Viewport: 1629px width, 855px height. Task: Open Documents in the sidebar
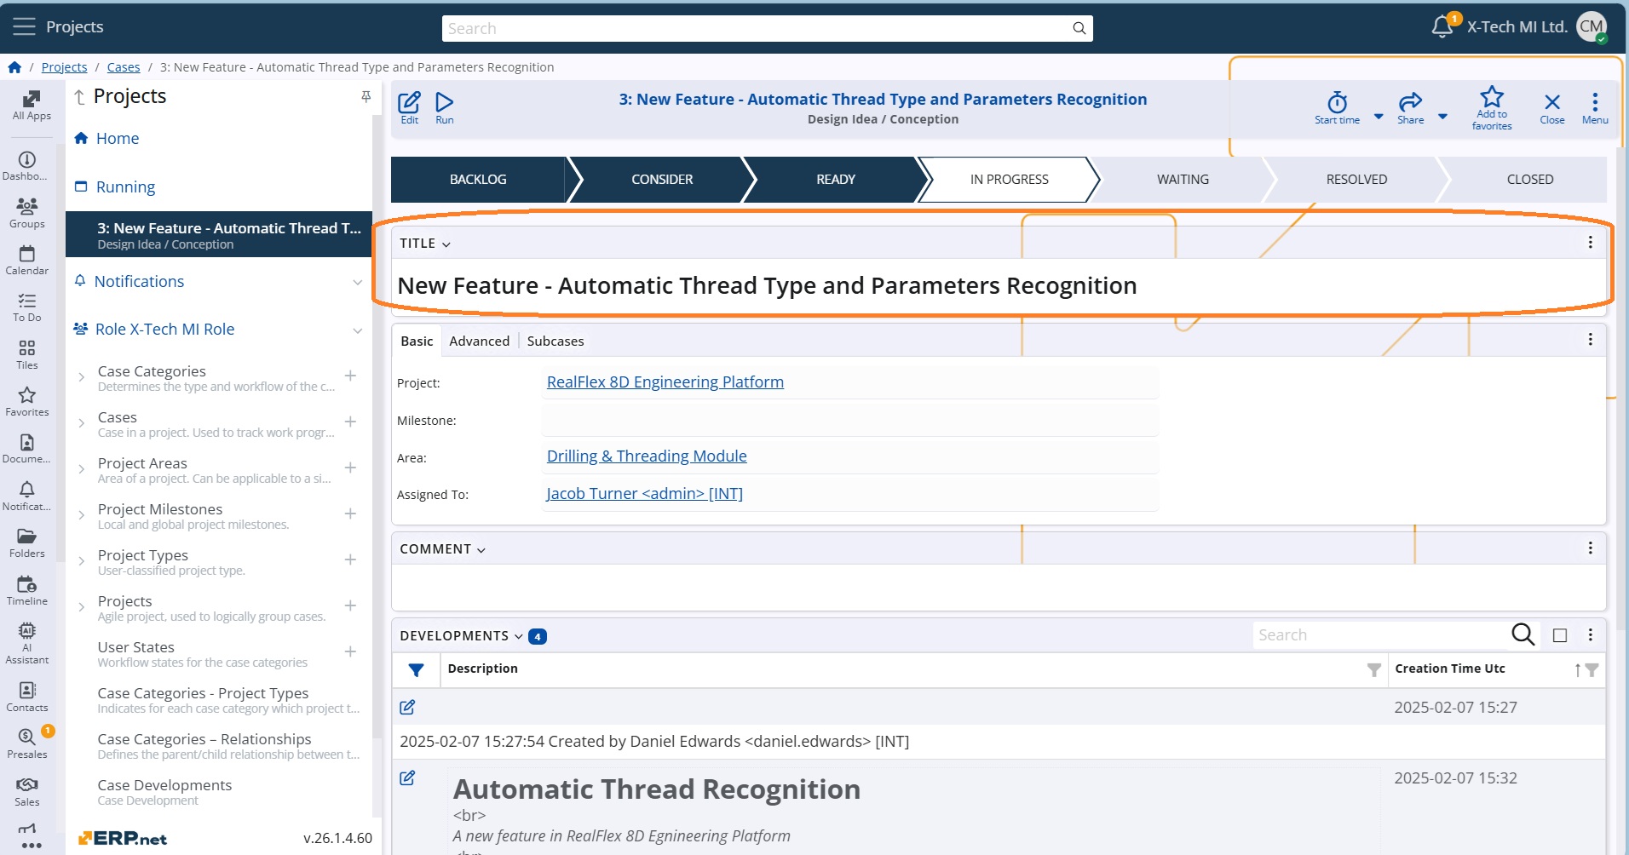point(27,449)
